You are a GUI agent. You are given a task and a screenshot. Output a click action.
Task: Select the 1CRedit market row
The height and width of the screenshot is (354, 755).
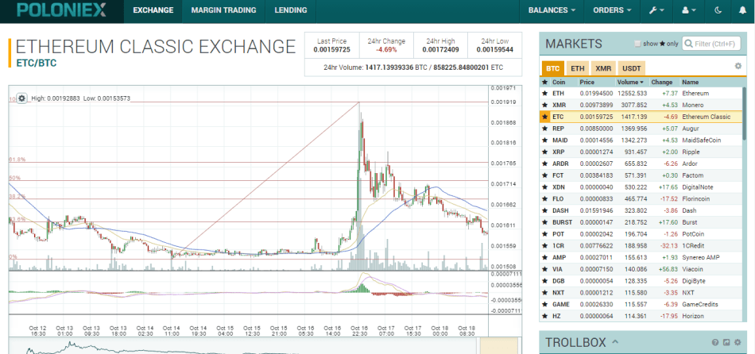(x=641, y=246)
